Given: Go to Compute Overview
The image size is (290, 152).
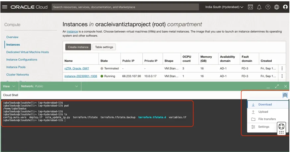Looking at the screenshot, I should coord(12,37).
